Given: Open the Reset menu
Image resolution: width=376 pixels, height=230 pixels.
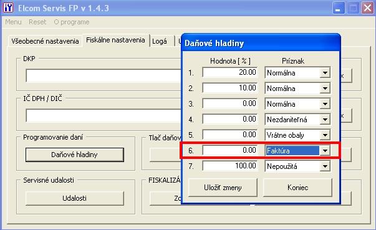Looking at the screenshot, I should click(x=37, y=22).
